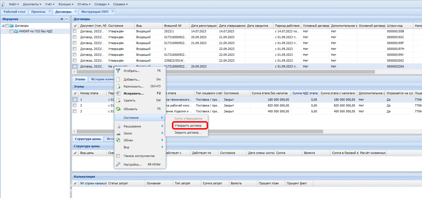
Task: Select Закрыть договор... menu entry
Action: tap(187, 133)
